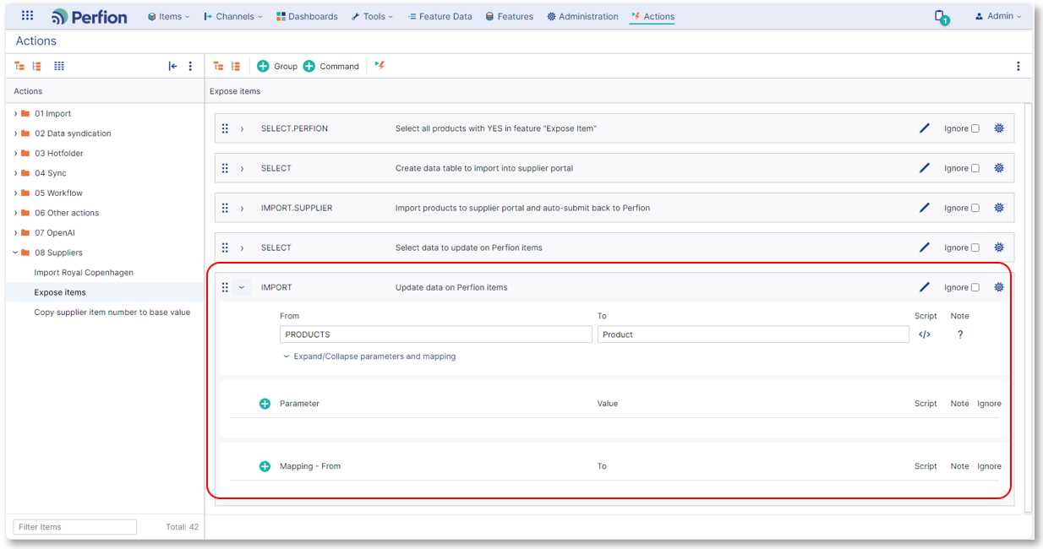Expand the 02 Data syndication folder
The width and height of the screenshot is (1043, 549).
15,133
